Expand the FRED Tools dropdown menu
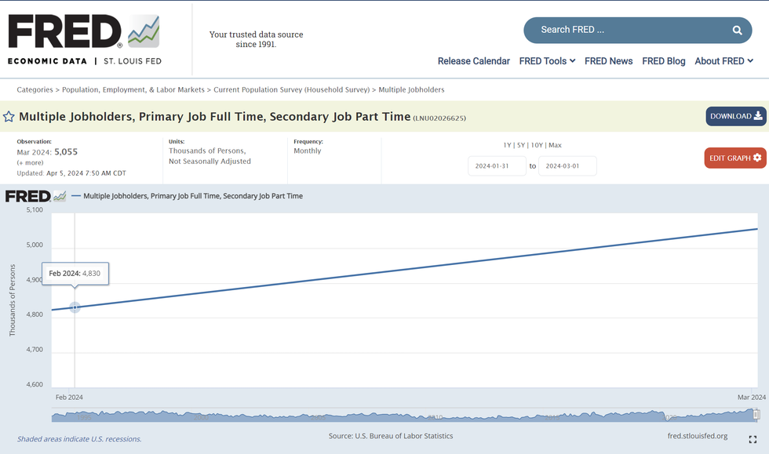This screenshot has width=769, height=454. 547,61
